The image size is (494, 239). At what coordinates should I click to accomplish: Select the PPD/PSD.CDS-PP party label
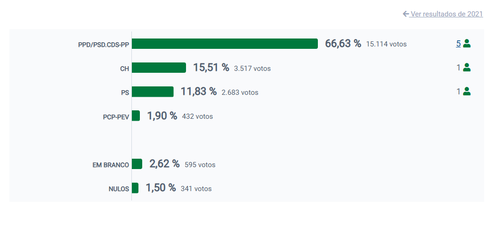pyautogui.click(x=104, y=45)
